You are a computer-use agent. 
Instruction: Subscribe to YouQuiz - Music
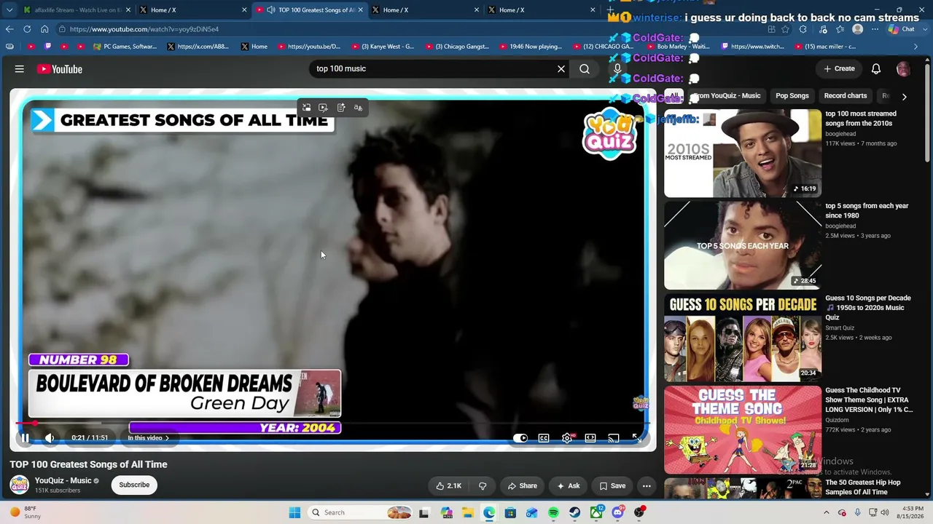[x=134, y=485]
